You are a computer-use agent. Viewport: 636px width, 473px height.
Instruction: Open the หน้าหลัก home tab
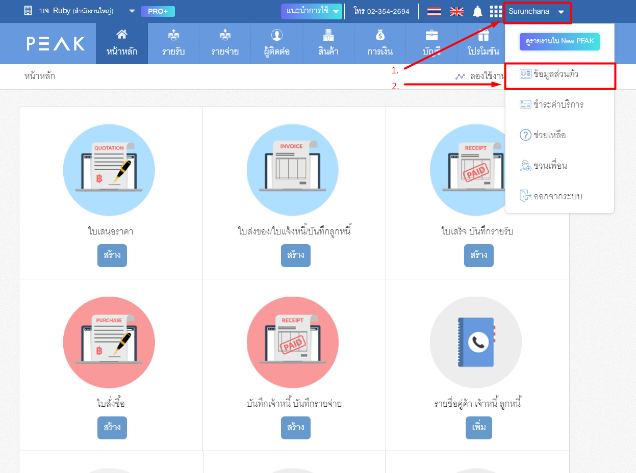[x=122, y=44]
